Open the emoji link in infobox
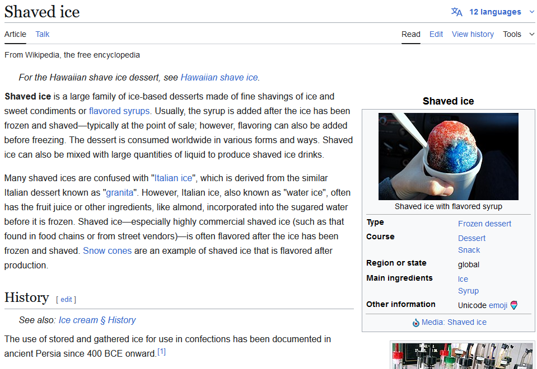 click(x=498, y=305)
